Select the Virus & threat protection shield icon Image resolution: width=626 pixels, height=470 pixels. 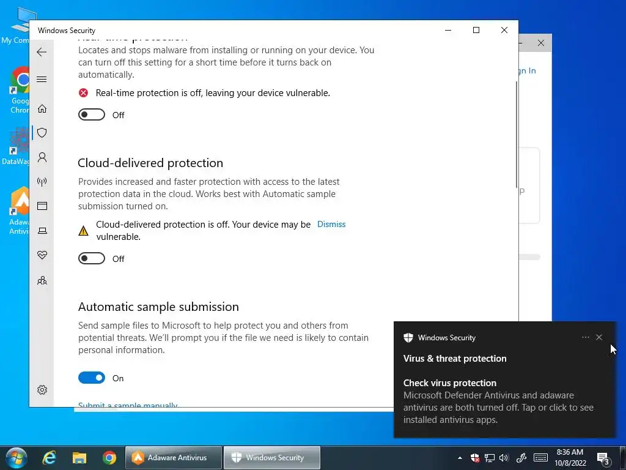42,133
